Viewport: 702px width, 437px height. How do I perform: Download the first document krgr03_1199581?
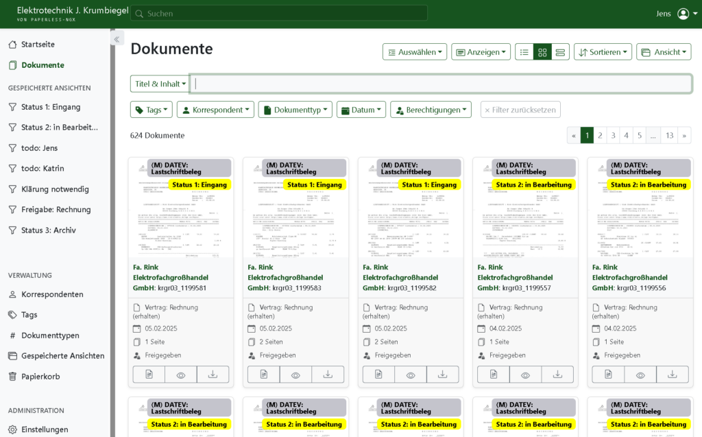click(x=213, y=375)
